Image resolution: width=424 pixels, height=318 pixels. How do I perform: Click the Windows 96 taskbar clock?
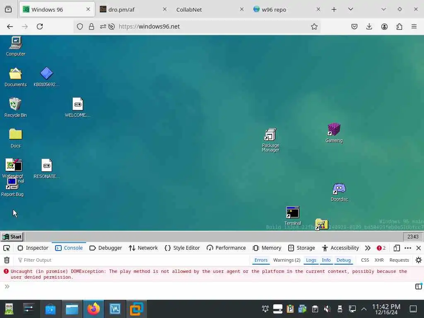click(413, 237)
